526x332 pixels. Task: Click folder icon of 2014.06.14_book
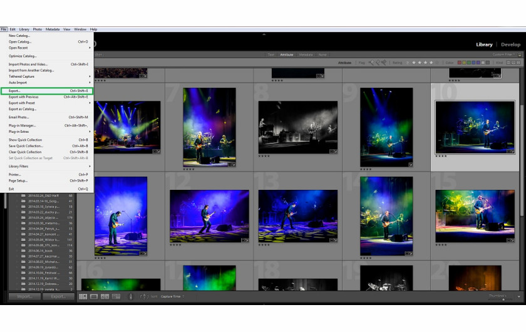pos(23,251)
